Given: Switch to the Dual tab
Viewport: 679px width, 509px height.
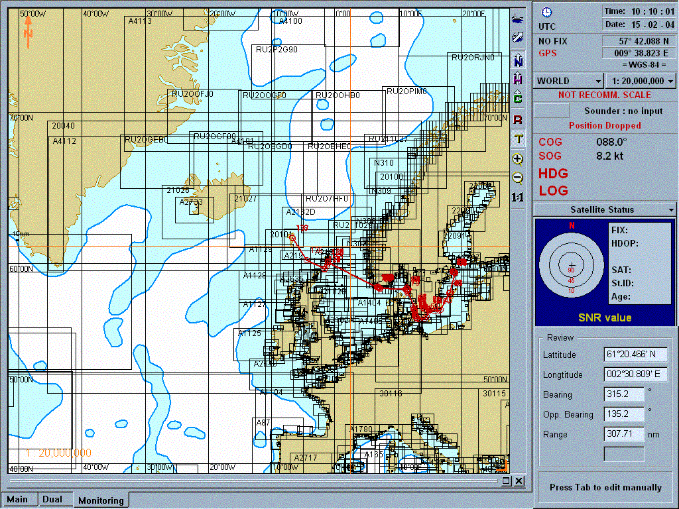Looking at the screenshot, I should 52,499.
